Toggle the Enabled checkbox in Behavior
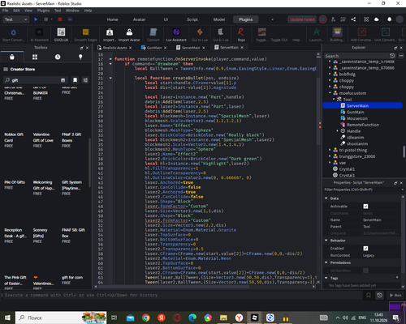406x324 pixels. (365, 249)
